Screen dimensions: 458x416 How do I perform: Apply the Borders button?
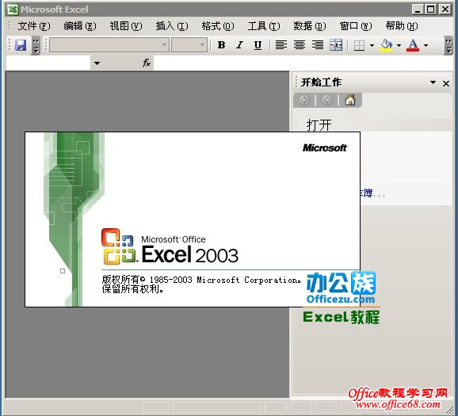coord(359,45)
